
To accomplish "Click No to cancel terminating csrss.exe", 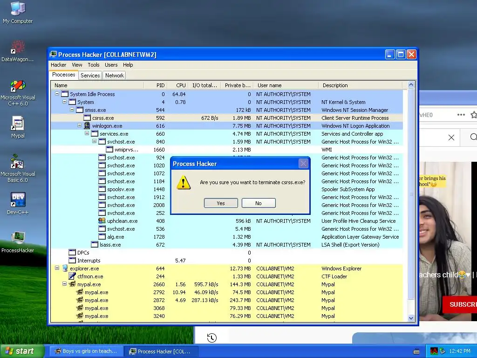I will pyautogui.click(x=259, y=203).
